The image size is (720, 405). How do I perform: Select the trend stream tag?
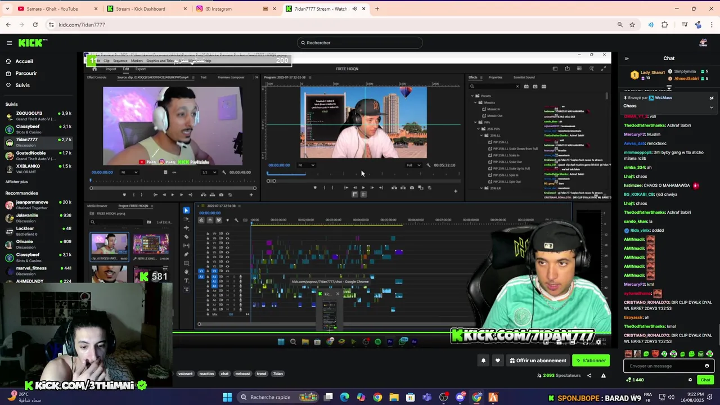[262, 373]
